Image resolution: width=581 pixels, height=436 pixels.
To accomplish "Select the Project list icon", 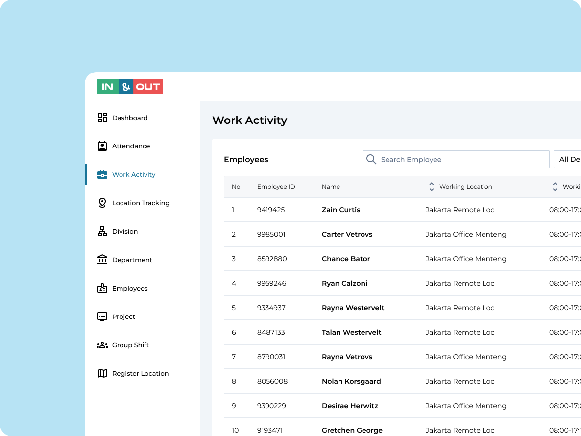I will (x=102, y=316).
